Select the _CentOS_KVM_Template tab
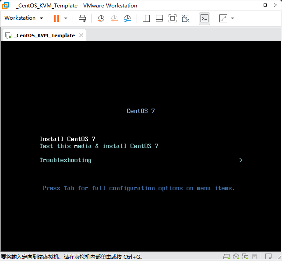The image size is (282, 261). (x=43, y=35)
